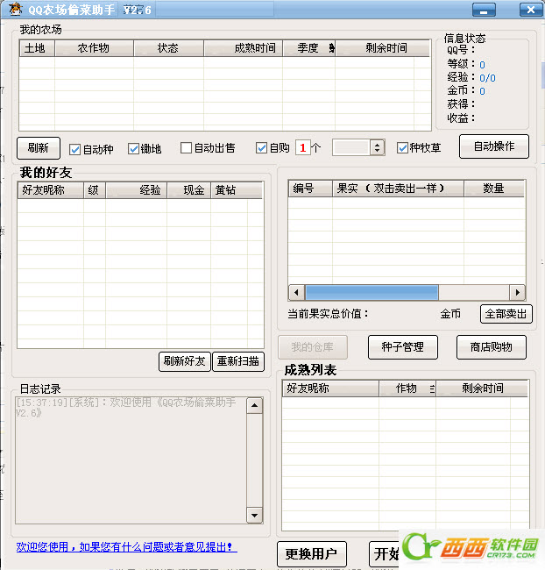This screenshot has width=545, height=570.
Task: Sort farm table by 农作物 column
Action: (94, 48)
